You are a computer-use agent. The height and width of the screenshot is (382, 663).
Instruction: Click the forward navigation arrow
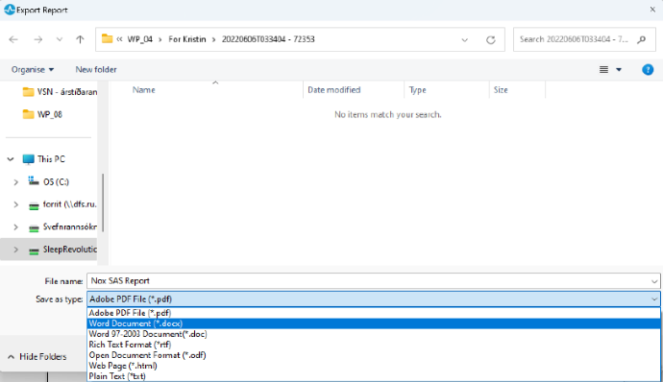pyautogui.click(x=38, y=39)
